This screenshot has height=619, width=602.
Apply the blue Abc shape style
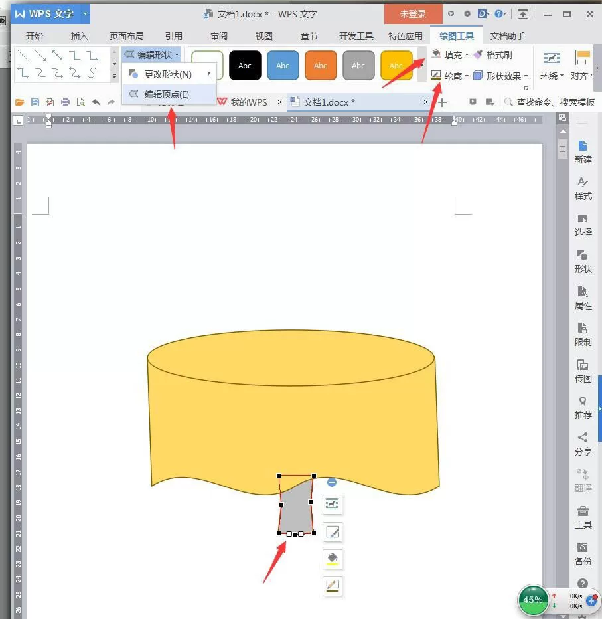tap(283, 66)
